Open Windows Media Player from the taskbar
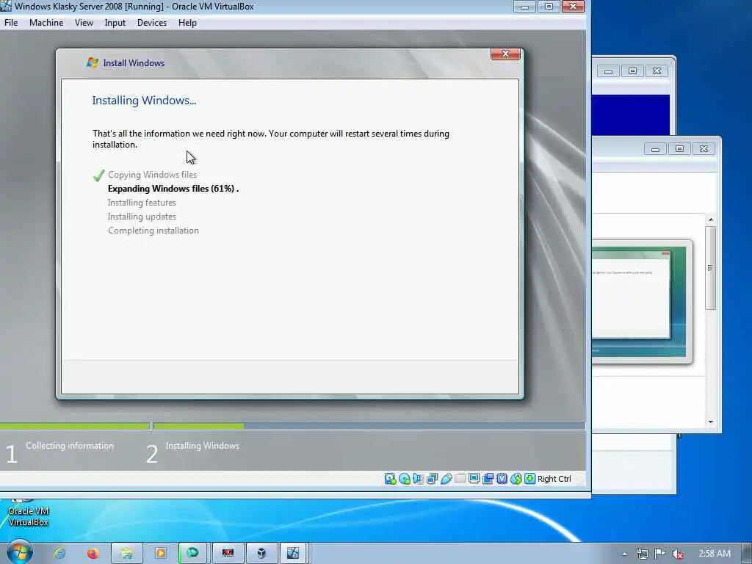The width and height of the screenshot is (752, 564). (160, 553)
